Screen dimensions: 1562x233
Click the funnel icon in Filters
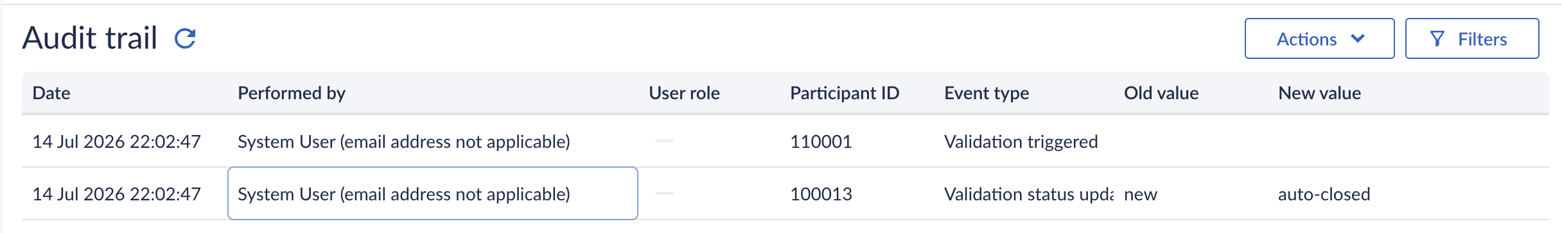(x=1437, y=39)
